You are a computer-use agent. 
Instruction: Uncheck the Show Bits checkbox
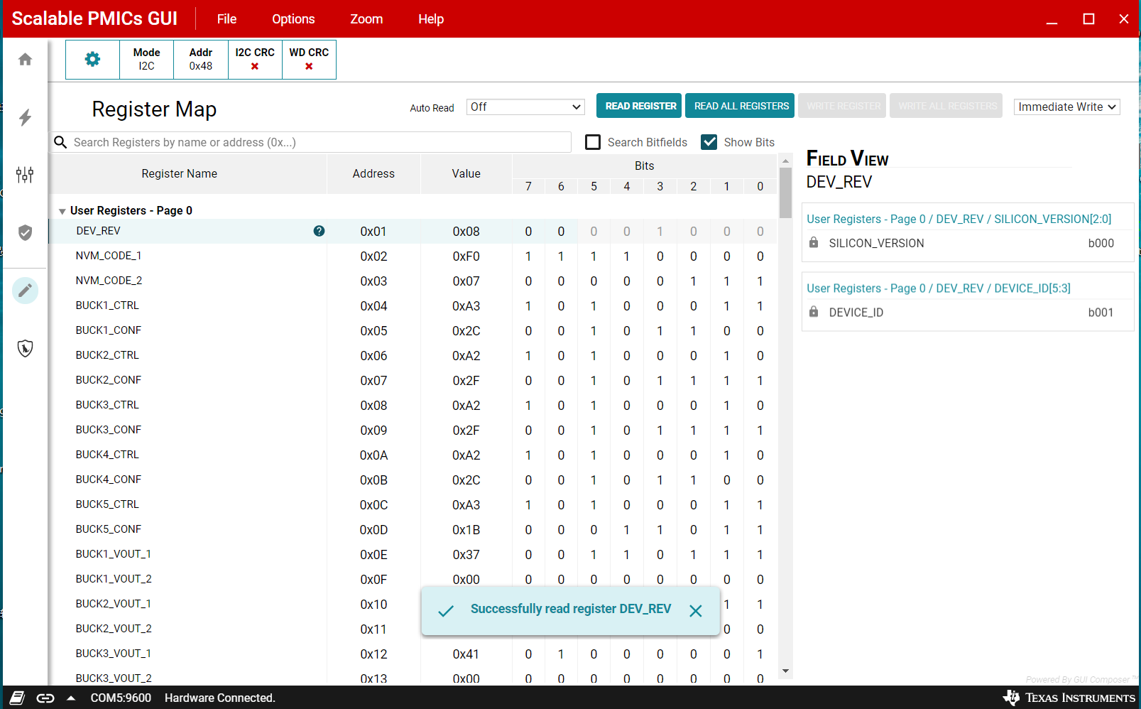(x=709, y=142)
